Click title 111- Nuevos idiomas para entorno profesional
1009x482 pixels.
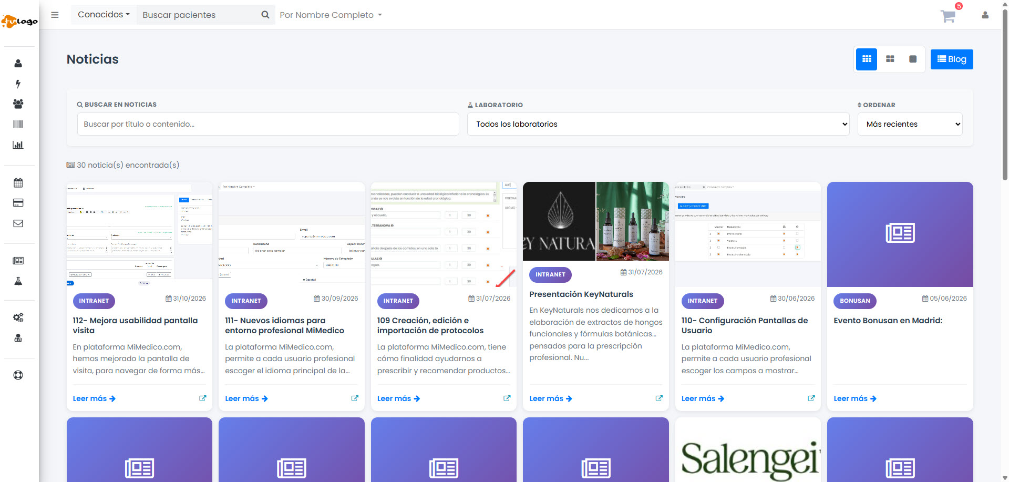[284, 325]
